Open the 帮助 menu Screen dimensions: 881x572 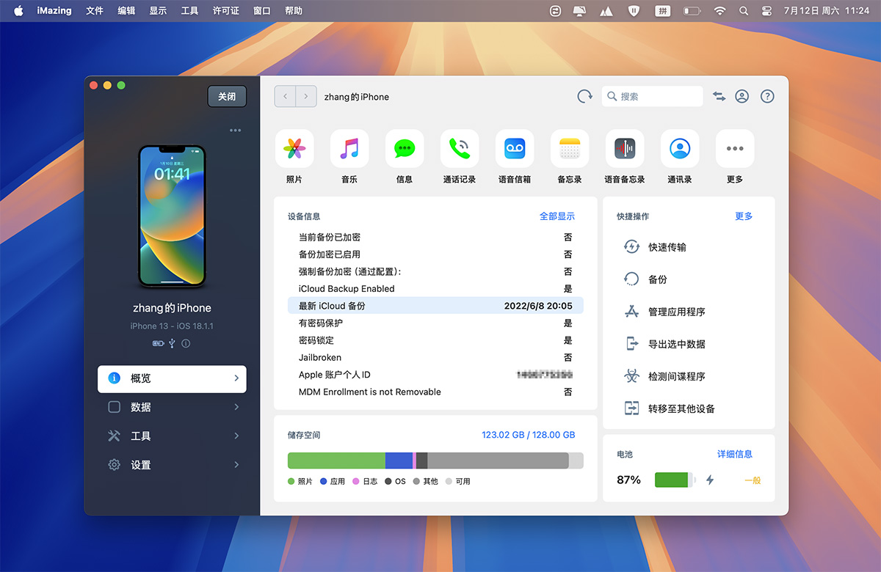293,11
